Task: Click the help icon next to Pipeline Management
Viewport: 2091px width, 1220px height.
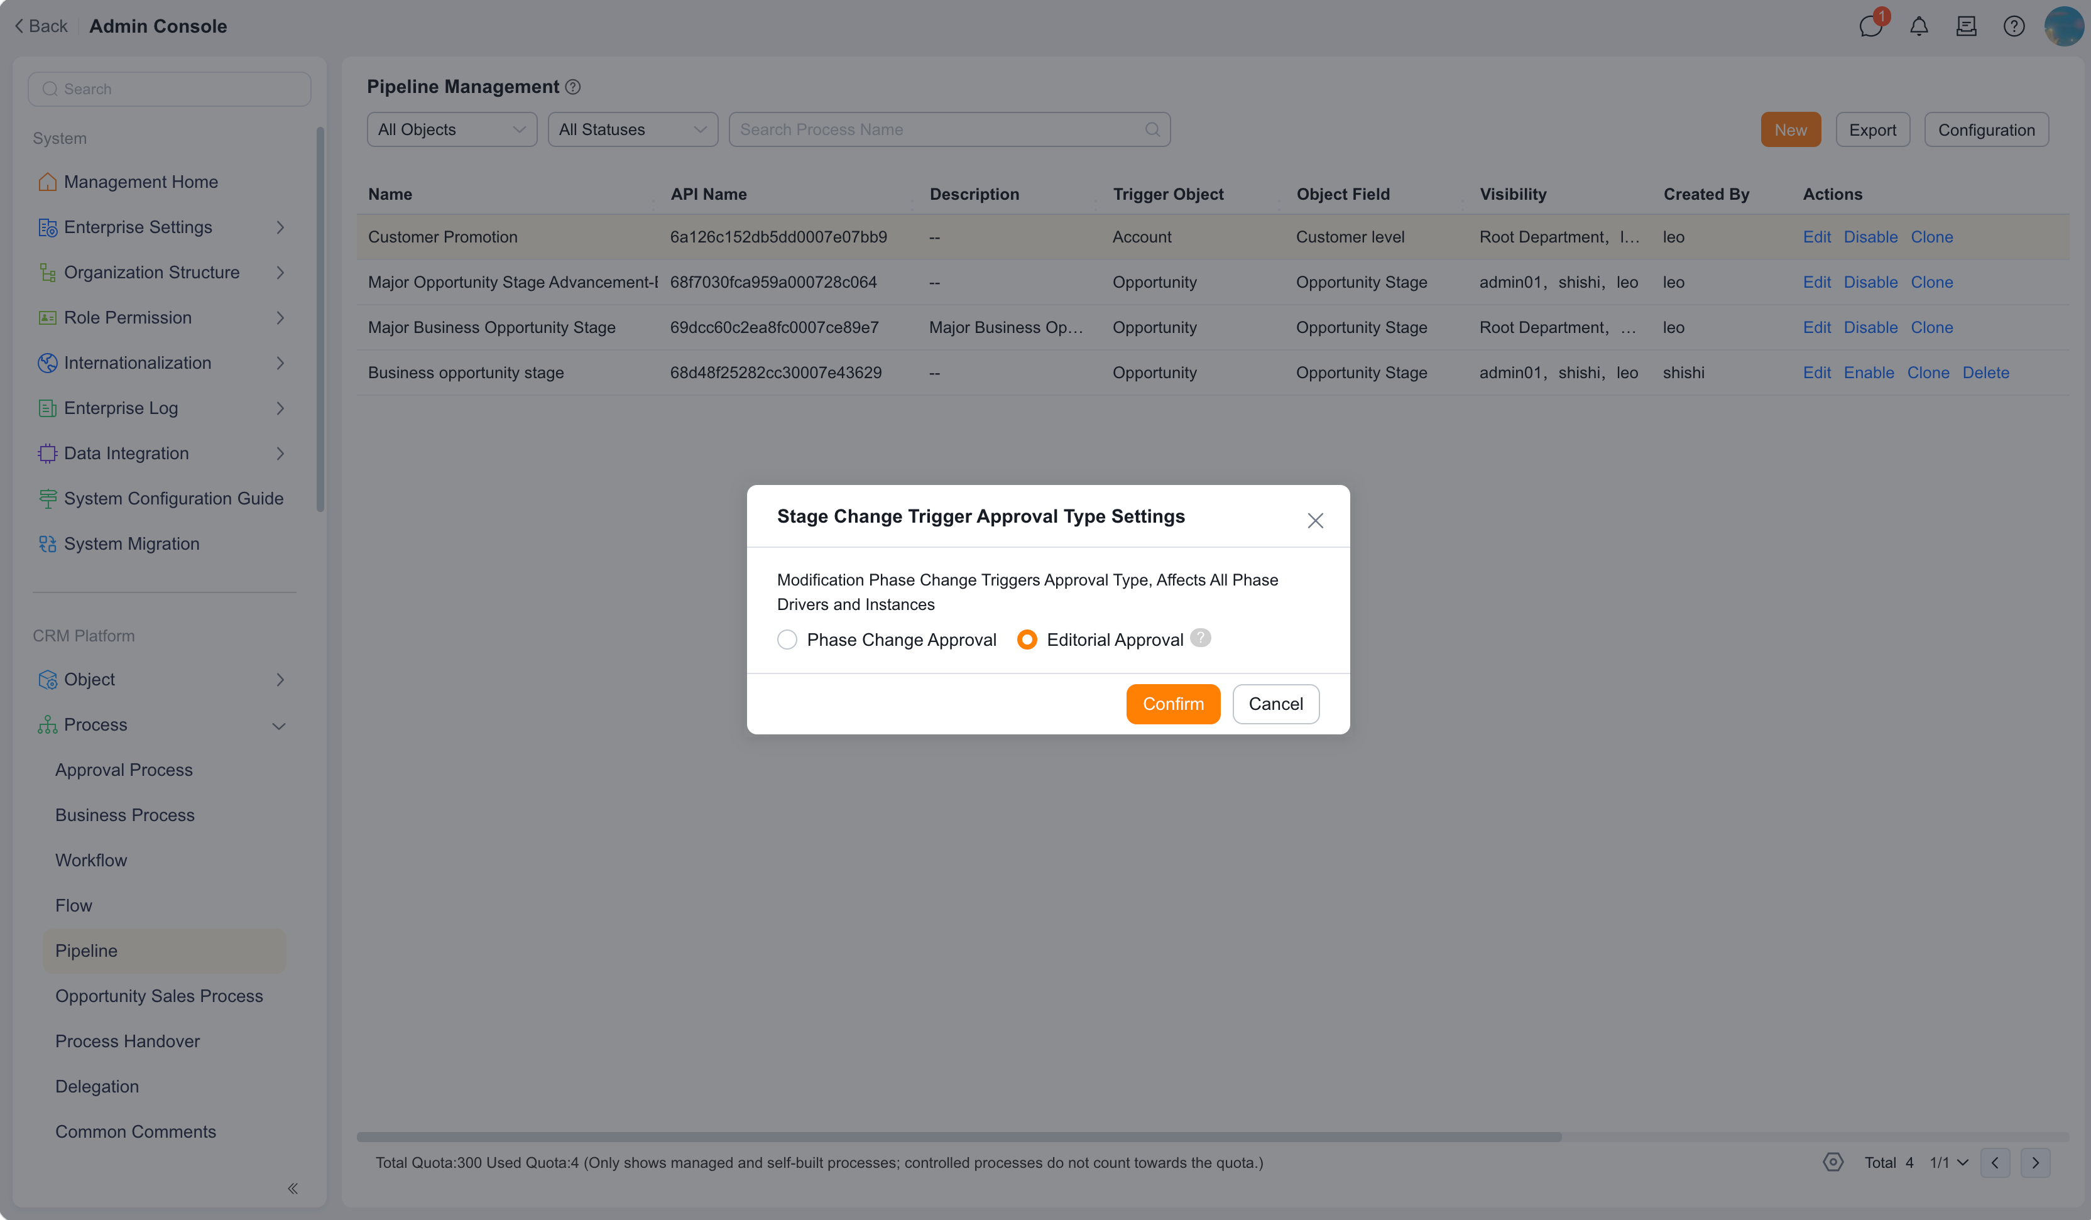Action: click(572, 87)
